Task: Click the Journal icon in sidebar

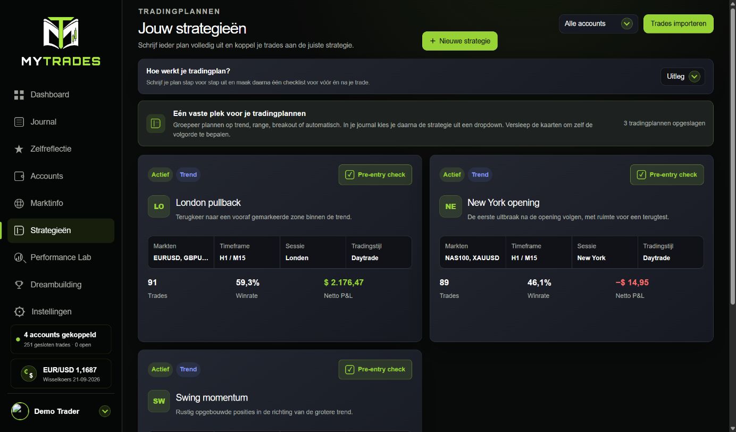Action: 19,122
